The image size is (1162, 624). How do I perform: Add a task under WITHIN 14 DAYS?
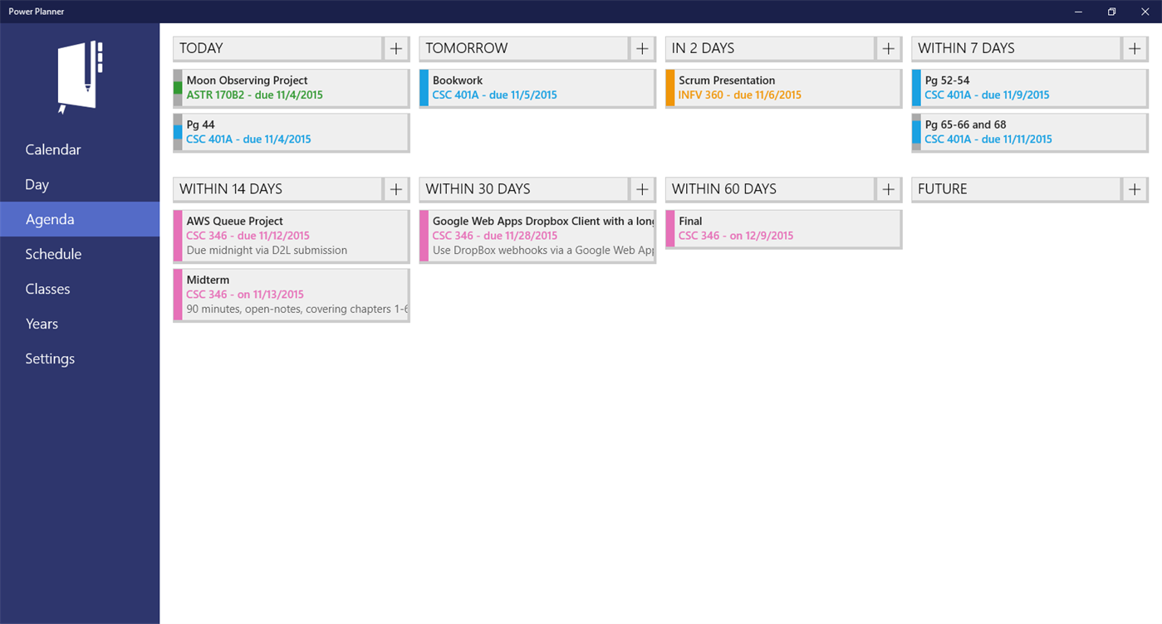(396, 188)
